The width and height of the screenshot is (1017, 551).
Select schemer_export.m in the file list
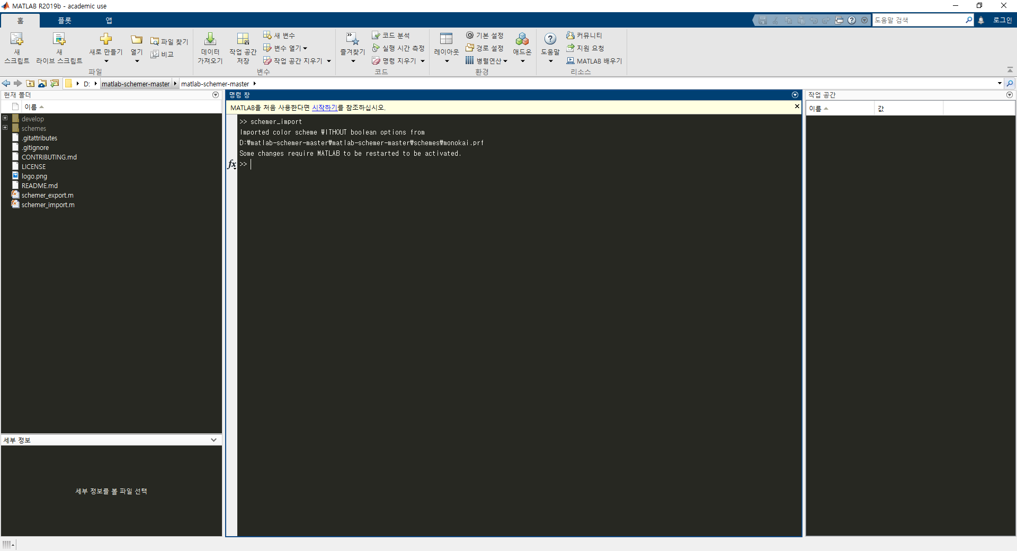coord(47,195)
